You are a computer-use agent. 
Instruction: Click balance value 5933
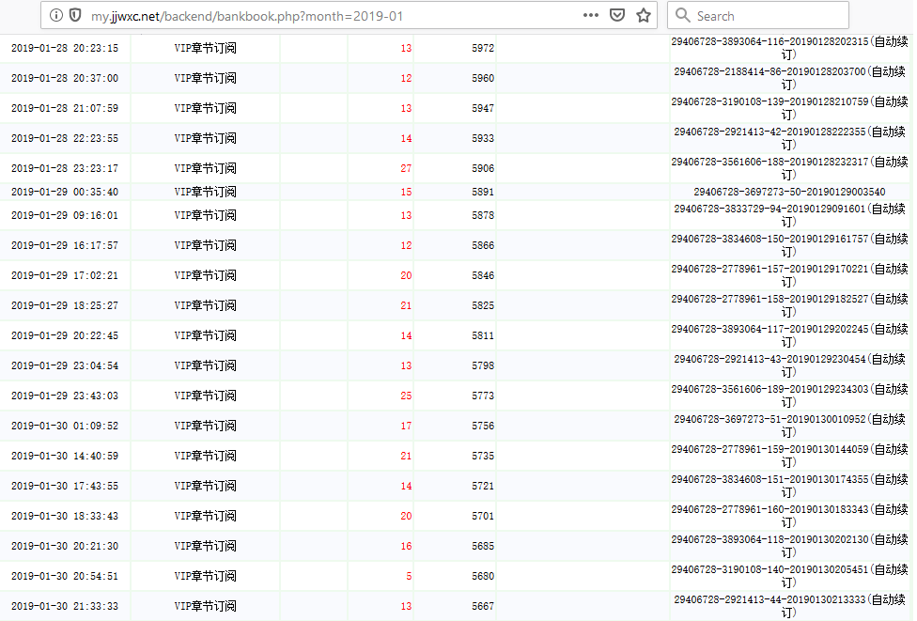pos(483,138)
